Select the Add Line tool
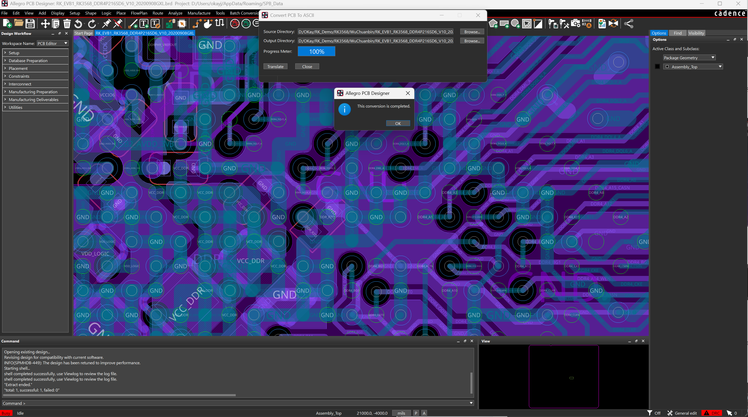Image resolution: width=748 pixels, height=417 pixels. pyautogui.click(x=133, y=23)
